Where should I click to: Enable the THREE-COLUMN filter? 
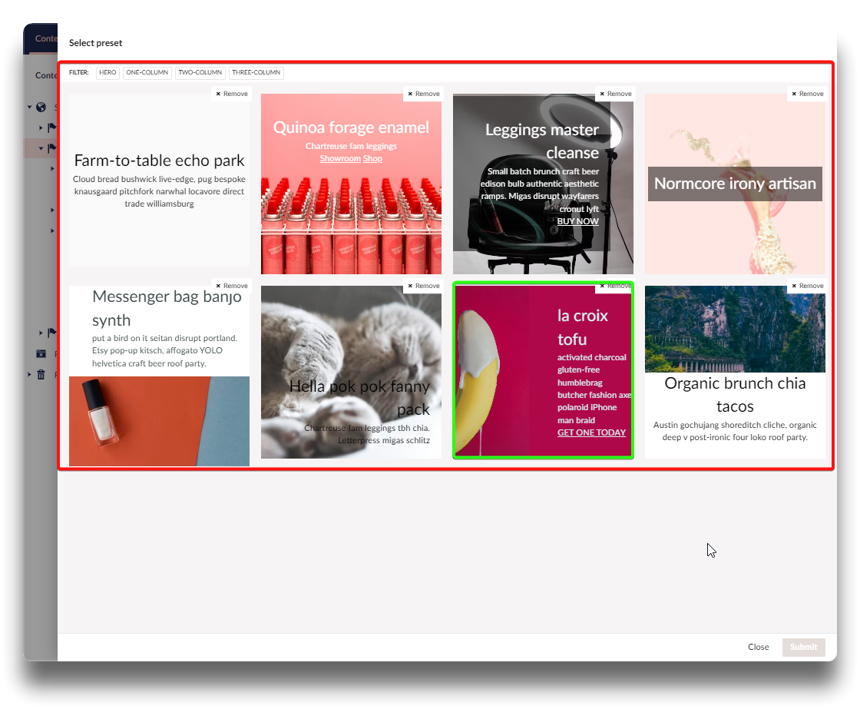coord(256,73)
